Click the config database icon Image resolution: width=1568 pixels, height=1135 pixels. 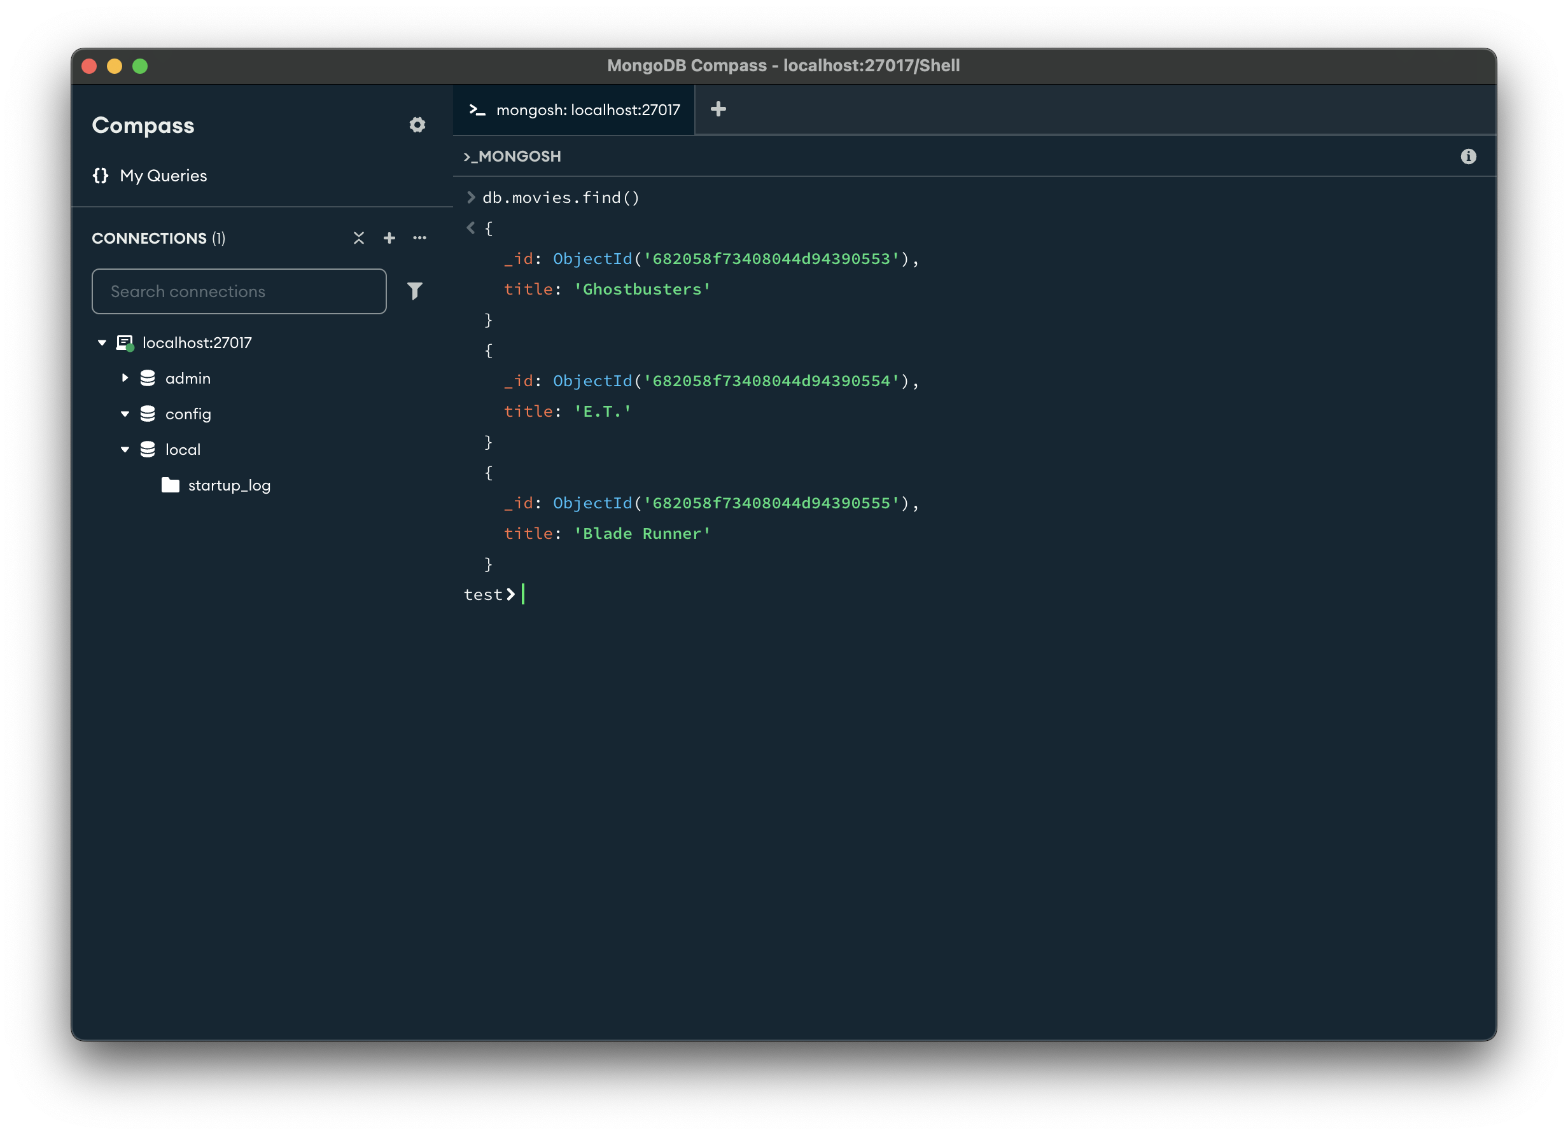point(148,414)
